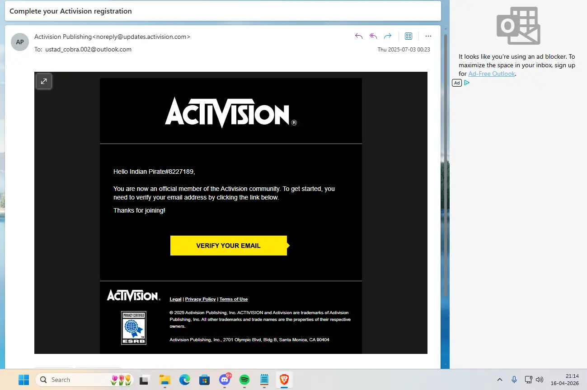Click the small Activision footer logo
The image size is (587, 390).
pyautogui.click(x=133, y=296)
